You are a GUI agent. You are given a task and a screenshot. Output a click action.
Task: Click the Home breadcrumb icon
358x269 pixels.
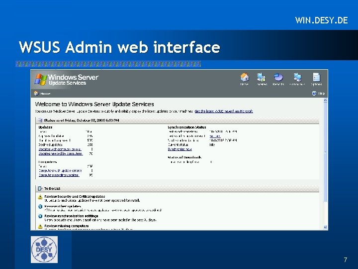point(36,93)
